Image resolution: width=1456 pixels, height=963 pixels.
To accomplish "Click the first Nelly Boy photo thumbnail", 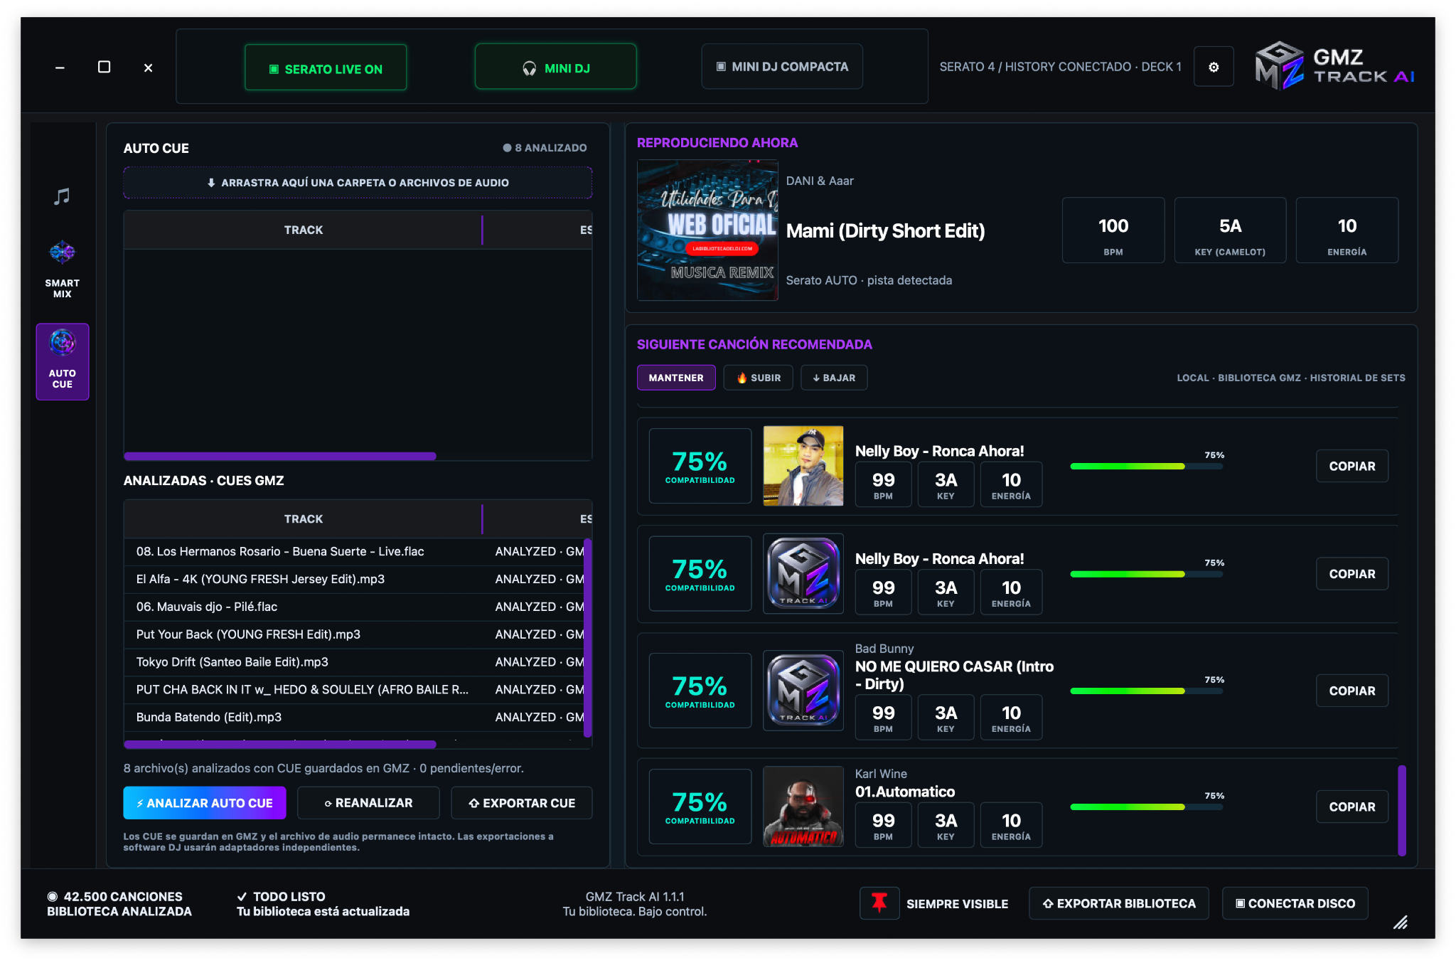I will (803, 466).
